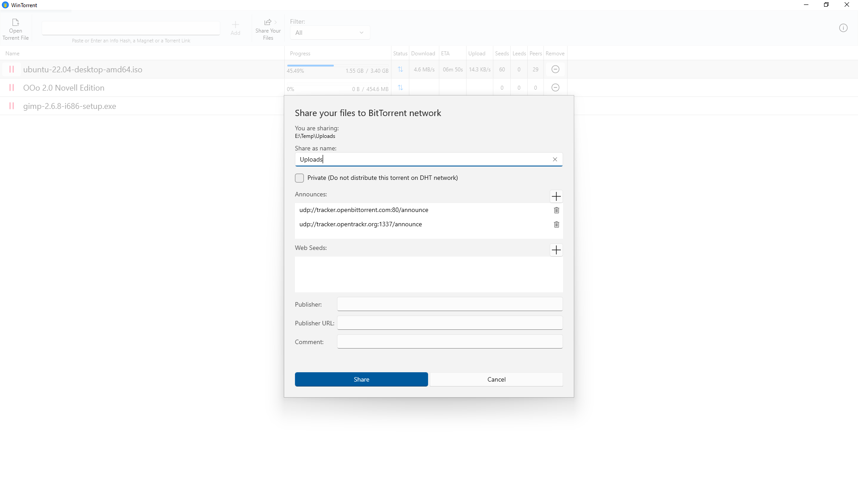The image size is (858, 482).
Task: Add a web seed with the plus icon
Action: (556, 250)
